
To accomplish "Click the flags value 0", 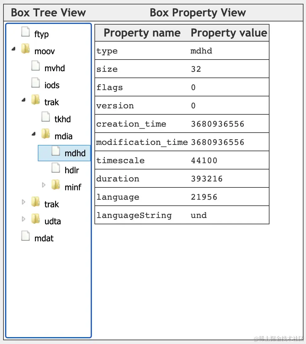I will pos(193,87).
